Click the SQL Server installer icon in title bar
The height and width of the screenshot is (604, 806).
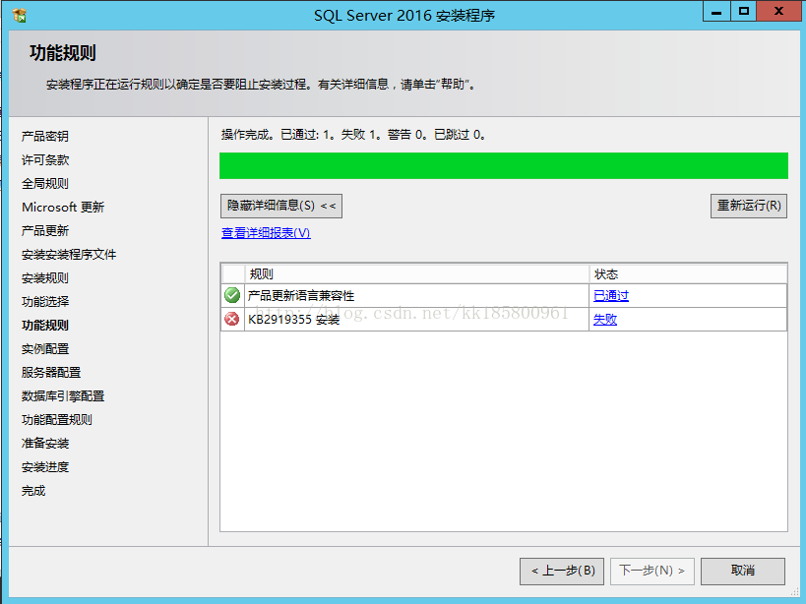20,16
